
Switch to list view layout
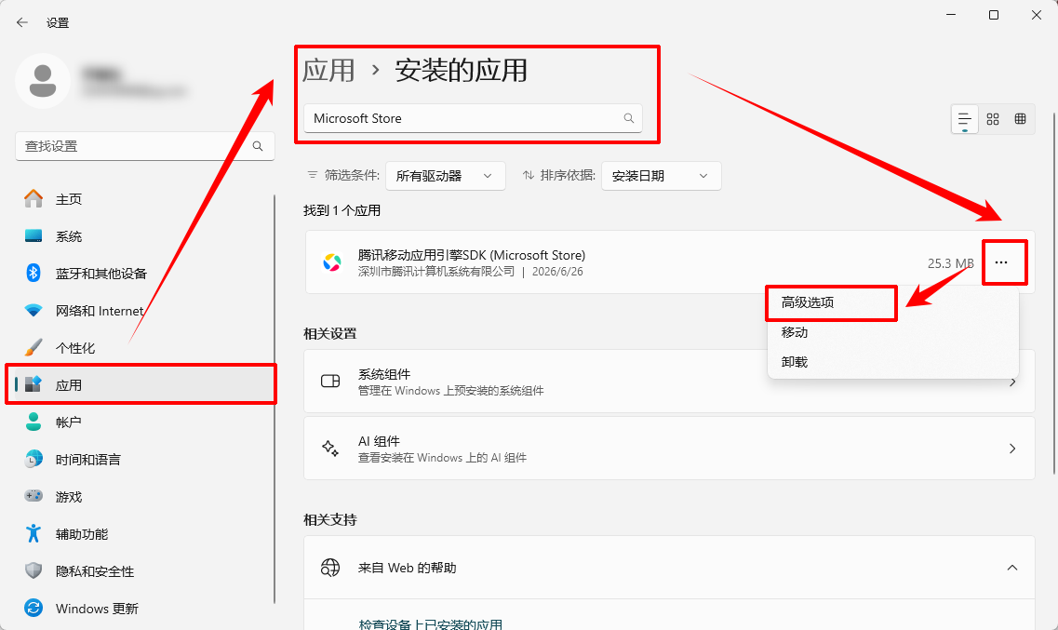[965, 119]
